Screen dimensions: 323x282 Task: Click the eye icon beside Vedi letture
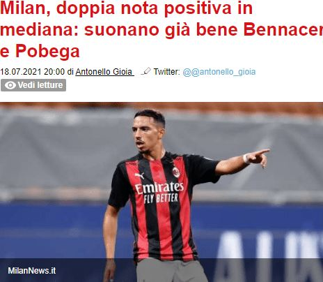(x=10, y=85)
